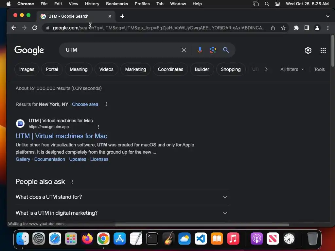Screen dimensions: 335x251
Task: Open the App Store from the Dock
Action: pos(120,239)
